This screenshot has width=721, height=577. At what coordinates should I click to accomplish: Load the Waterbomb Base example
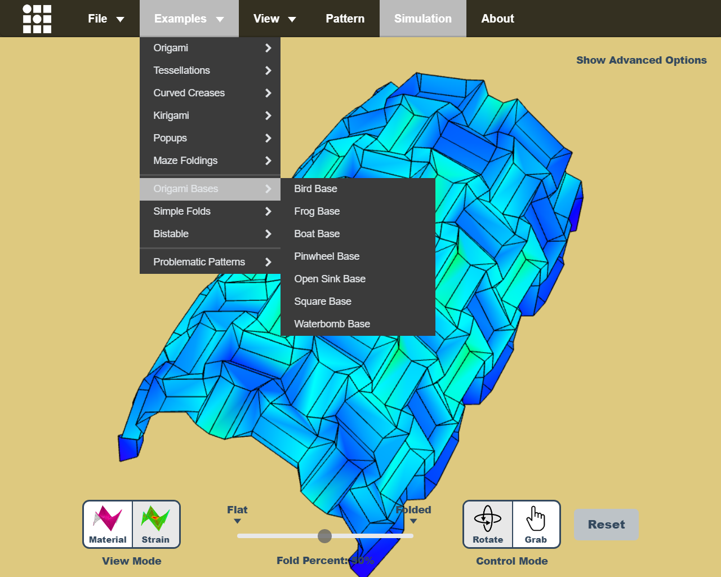pyautogui.click(x=332, y=324)
